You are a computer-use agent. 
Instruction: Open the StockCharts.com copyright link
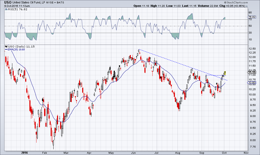point(236,2)
